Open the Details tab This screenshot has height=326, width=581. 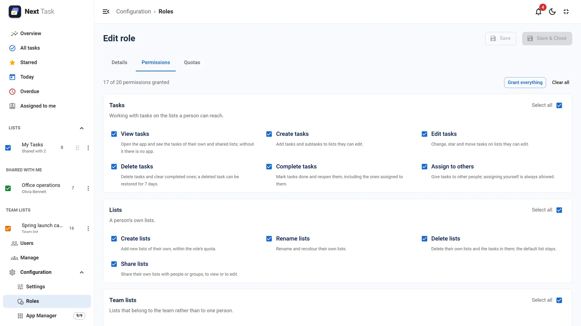click(119, 62)
